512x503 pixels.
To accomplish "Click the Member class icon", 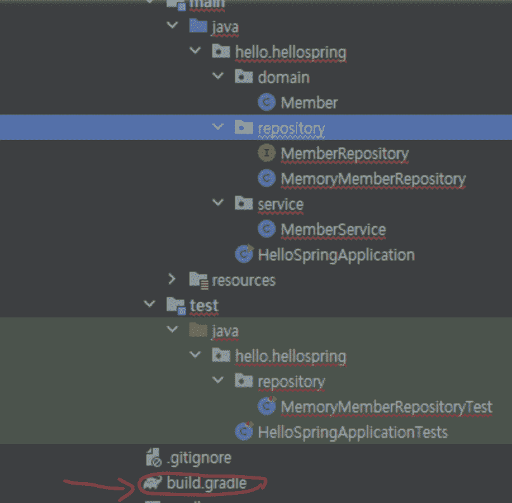I will (266, 103).
